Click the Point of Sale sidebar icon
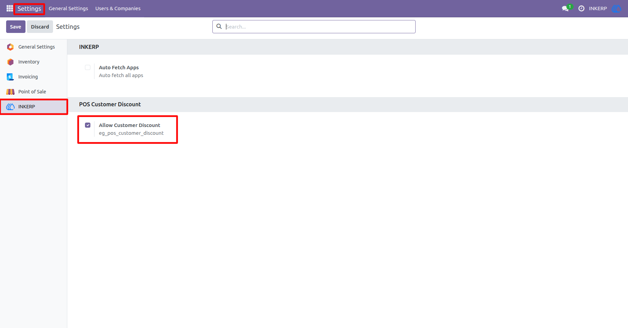The height and width of the screenshot is (328, 628). tap(11, 92)
